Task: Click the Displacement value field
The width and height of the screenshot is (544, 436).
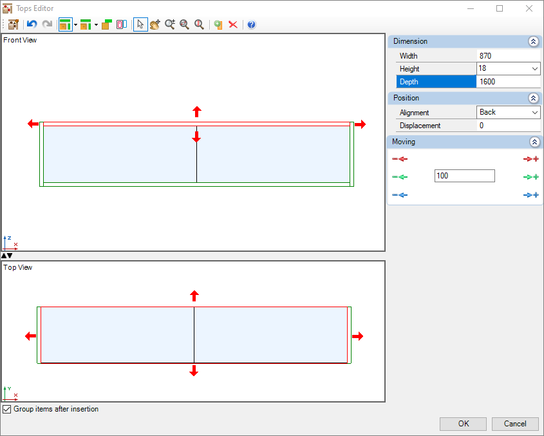Action: [508, 126]
